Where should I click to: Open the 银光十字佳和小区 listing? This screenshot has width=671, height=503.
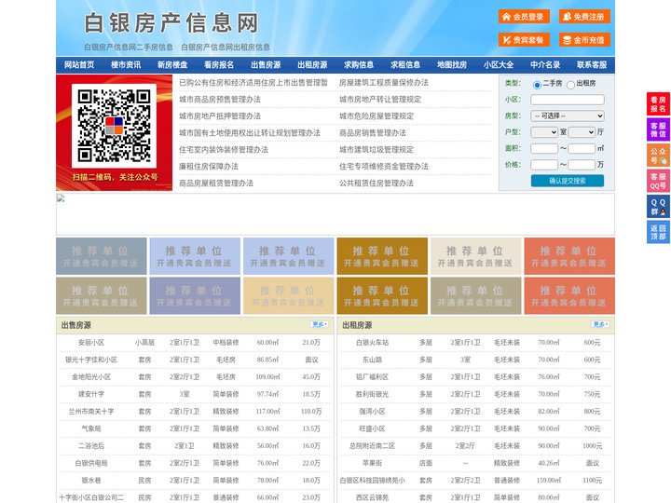pos(91,360)
